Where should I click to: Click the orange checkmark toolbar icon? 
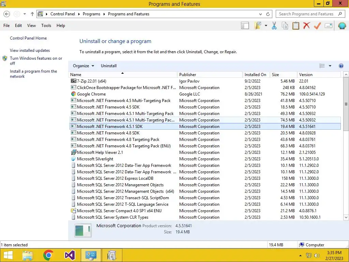pos(317,26)
